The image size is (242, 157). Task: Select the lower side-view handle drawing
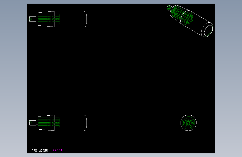pos(58,123)
